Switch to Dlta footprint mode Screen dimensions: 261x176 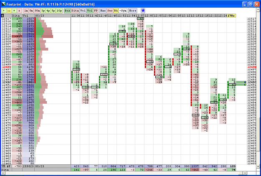(75, 11)
